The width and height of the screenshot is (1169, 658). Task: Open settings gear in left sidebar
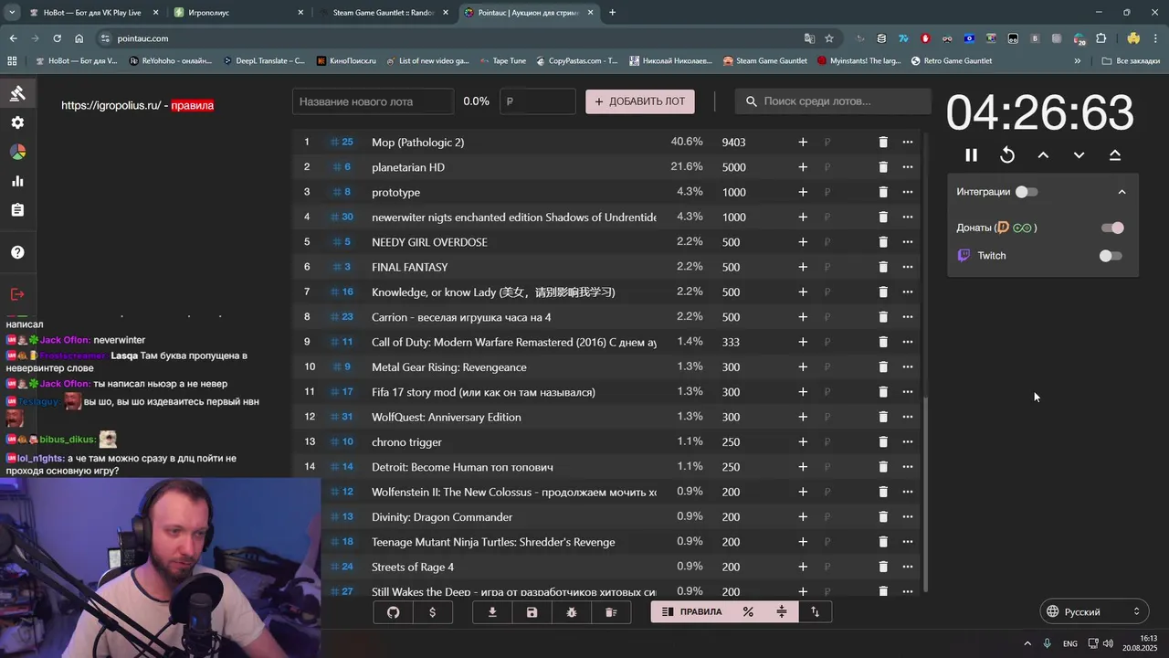click(x=17, y=122)
